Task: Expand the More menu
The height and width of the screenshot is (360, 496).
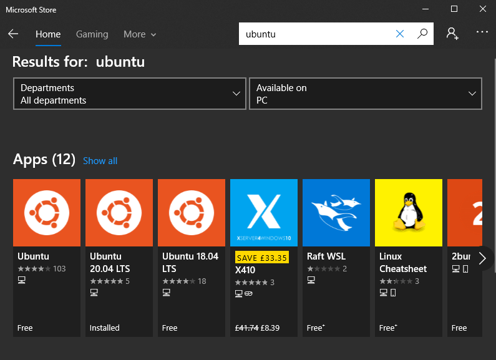Action: click(x=139, y=34)
